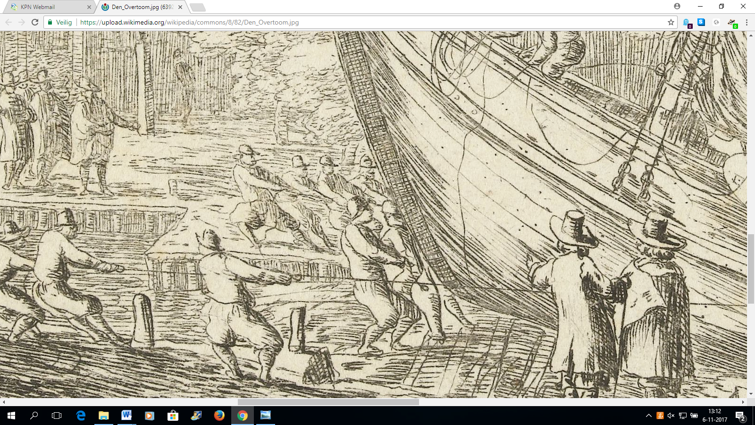This screenshot has height=425, width=755.
Task: Switch to Microsoft Word on the taskbar
Action: tap(126, 416)
